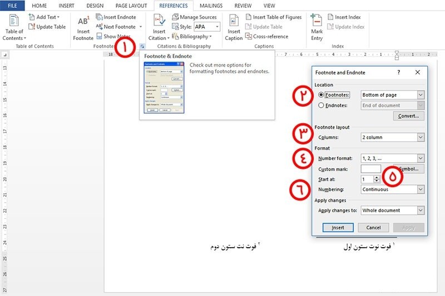Expand the Columns dropdown in Footnote layout
This screenshot has height=296, width=445.
421,137
